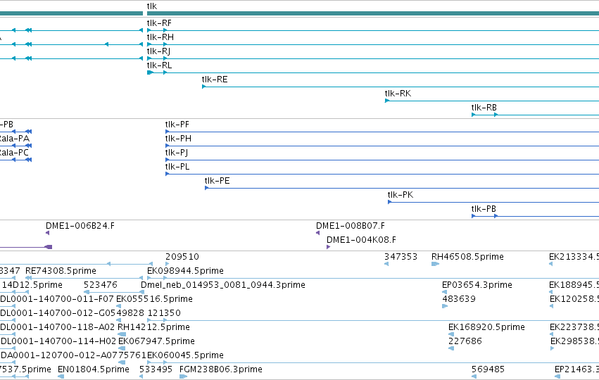The width and height of the screenshot is (599, 380).
Task: Select the tlk-PE protein label
Action: click(217, 182)
